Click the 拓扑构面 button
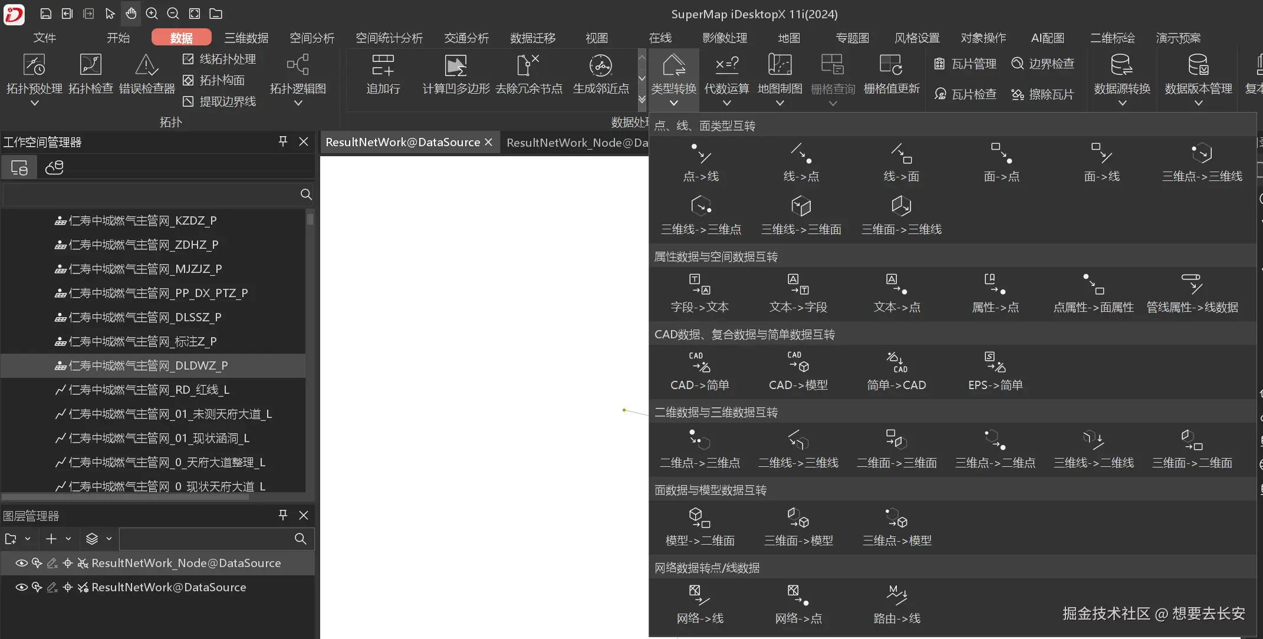Image resolution: width=1263 pixels, height=639 pixels. [213, 80]
